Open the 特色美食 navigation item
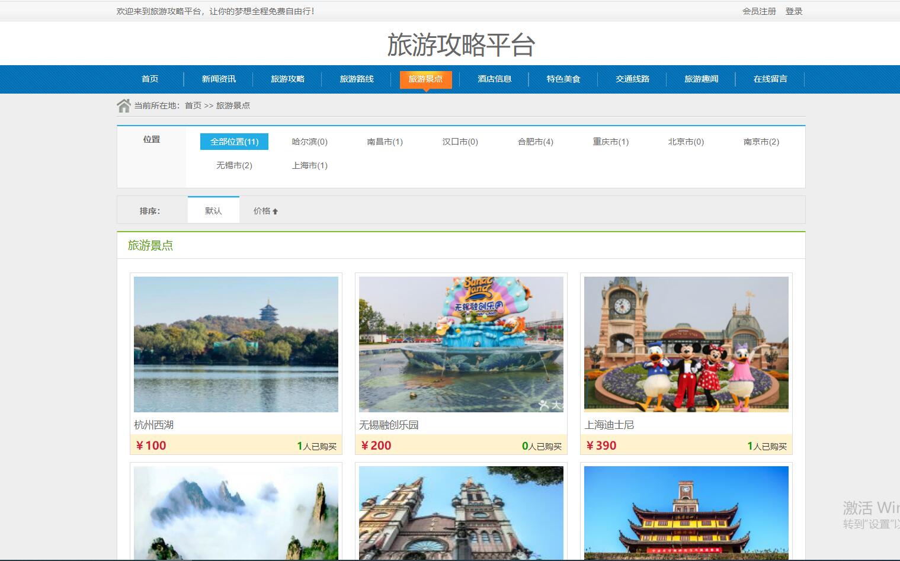The height and width of the screenshot is (561, 900). pyautogui.click(x=563, y=79)
